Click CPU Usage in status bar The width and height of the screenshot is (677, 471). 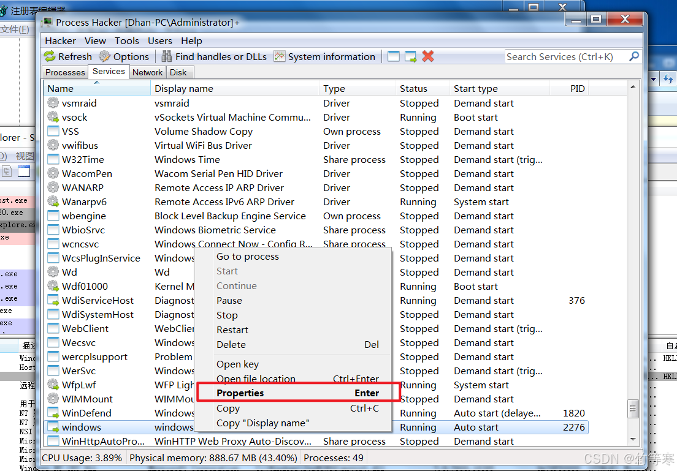click(x=82, y=458)
